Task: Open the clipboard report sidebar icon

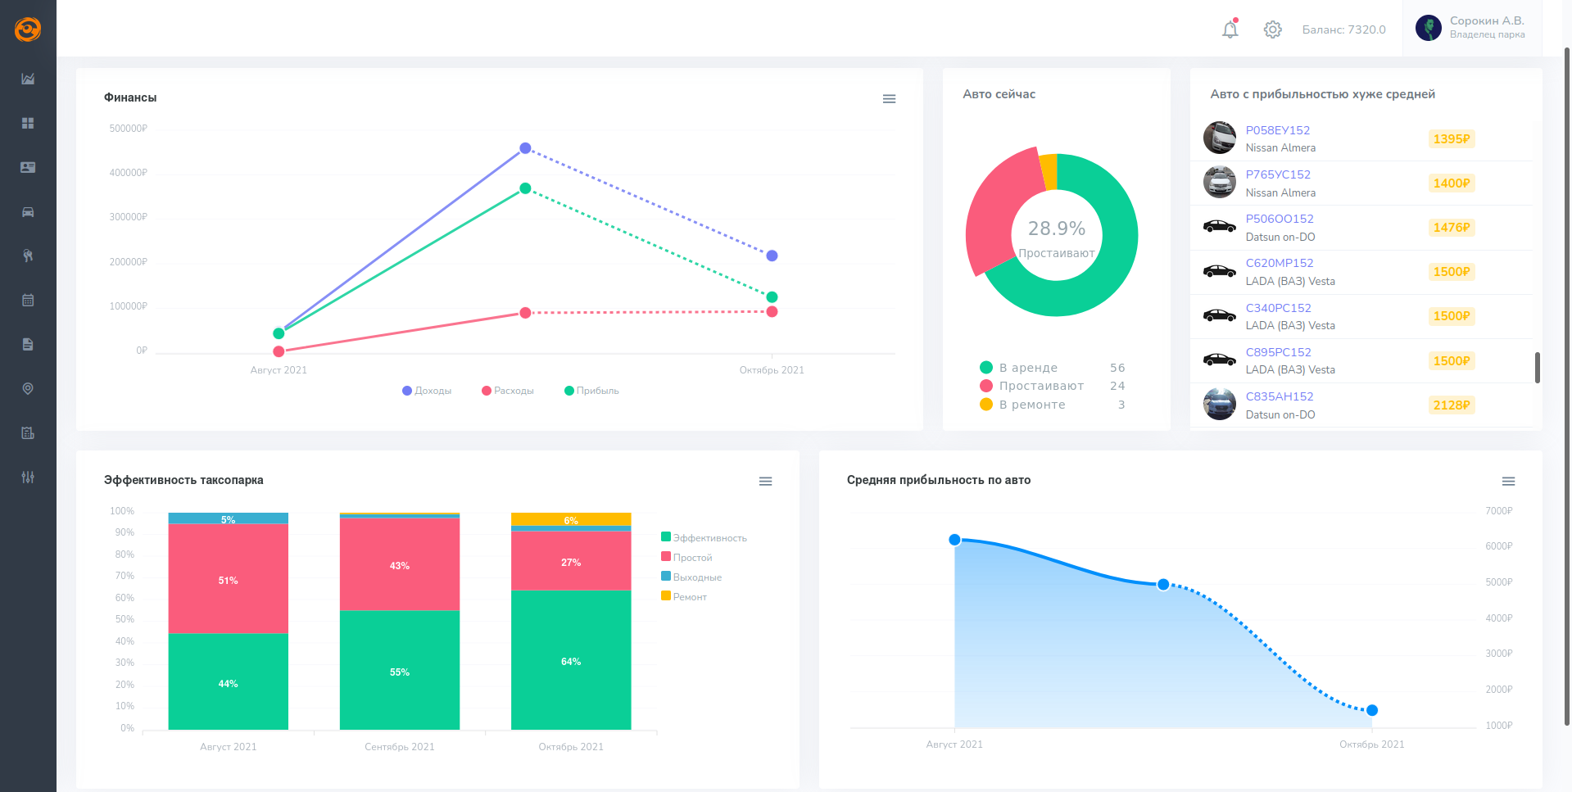Action: click(28, 432)
